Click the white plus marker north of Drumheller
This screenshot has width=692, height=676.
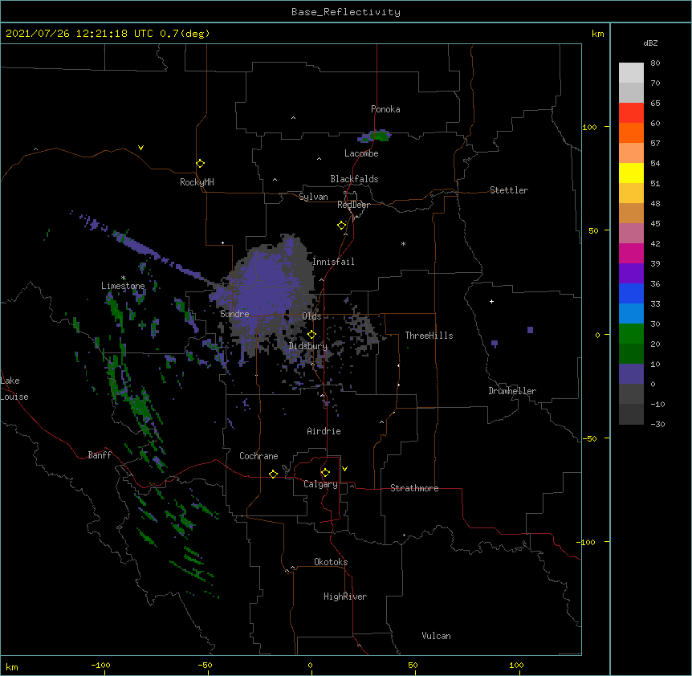(491, 301)
